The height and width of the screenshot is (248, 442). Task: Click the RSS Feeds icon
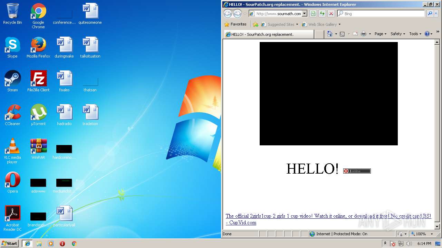(x=342, y=34)
